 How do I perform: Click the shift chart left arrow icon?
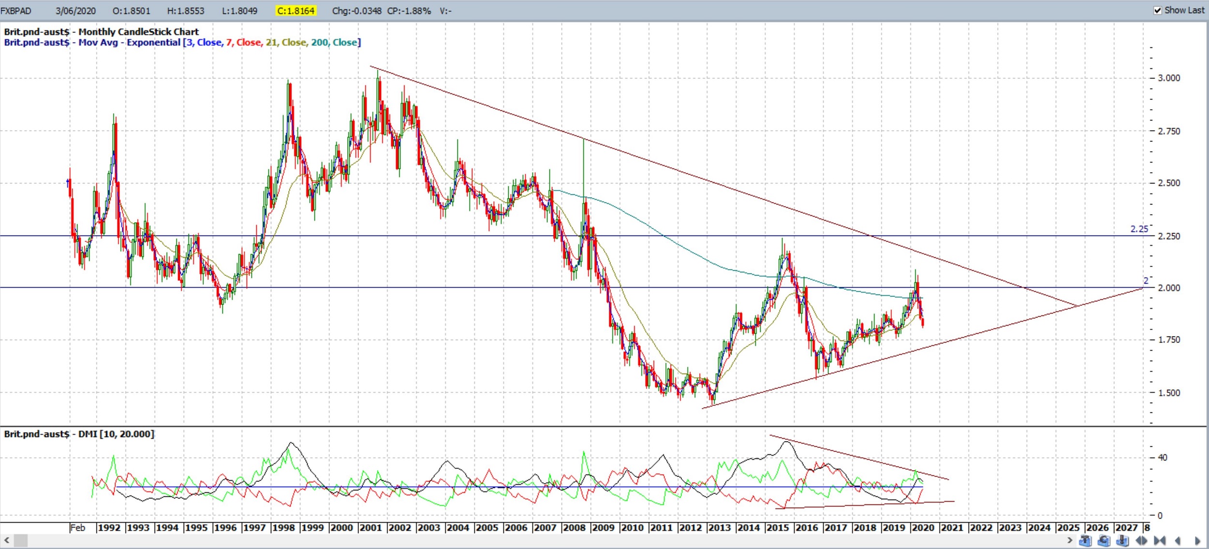1178,541
